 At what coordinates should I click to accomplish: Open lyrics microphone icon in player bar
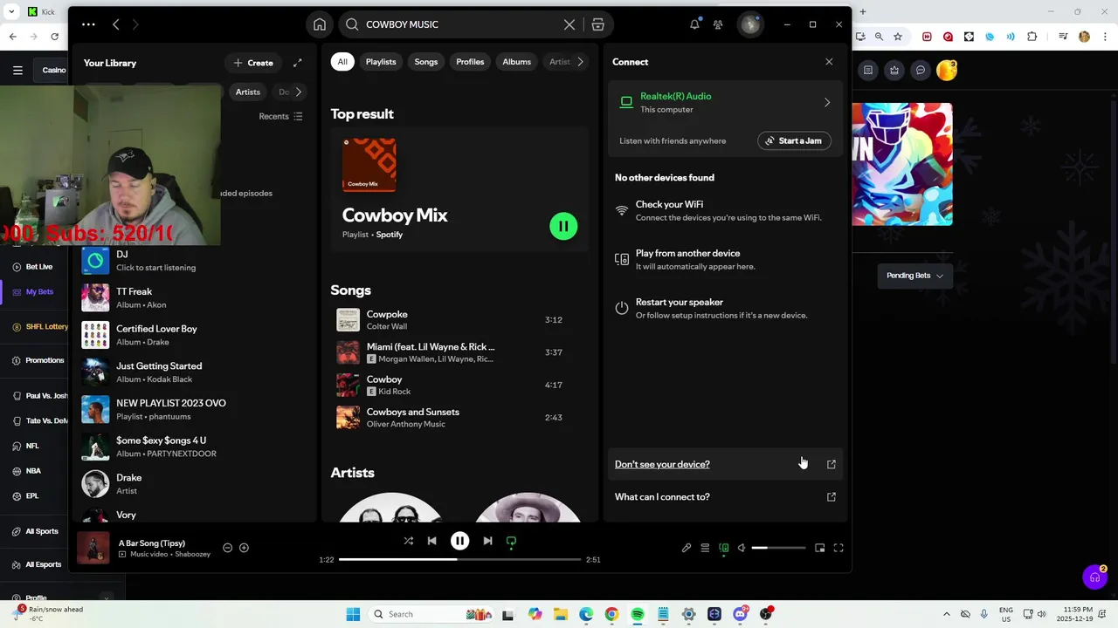pyautogui.click(x=687, y=548)
